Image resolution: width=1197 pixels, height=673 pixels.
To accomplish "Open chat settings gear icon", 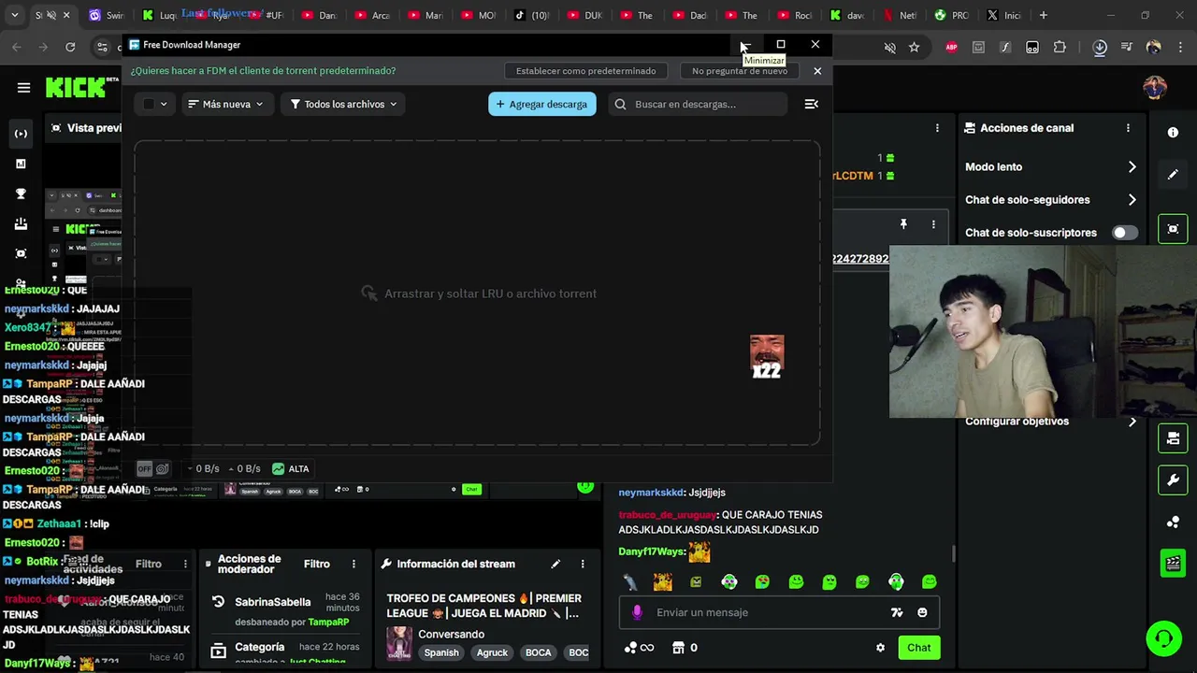I will [x=880, y=648].
